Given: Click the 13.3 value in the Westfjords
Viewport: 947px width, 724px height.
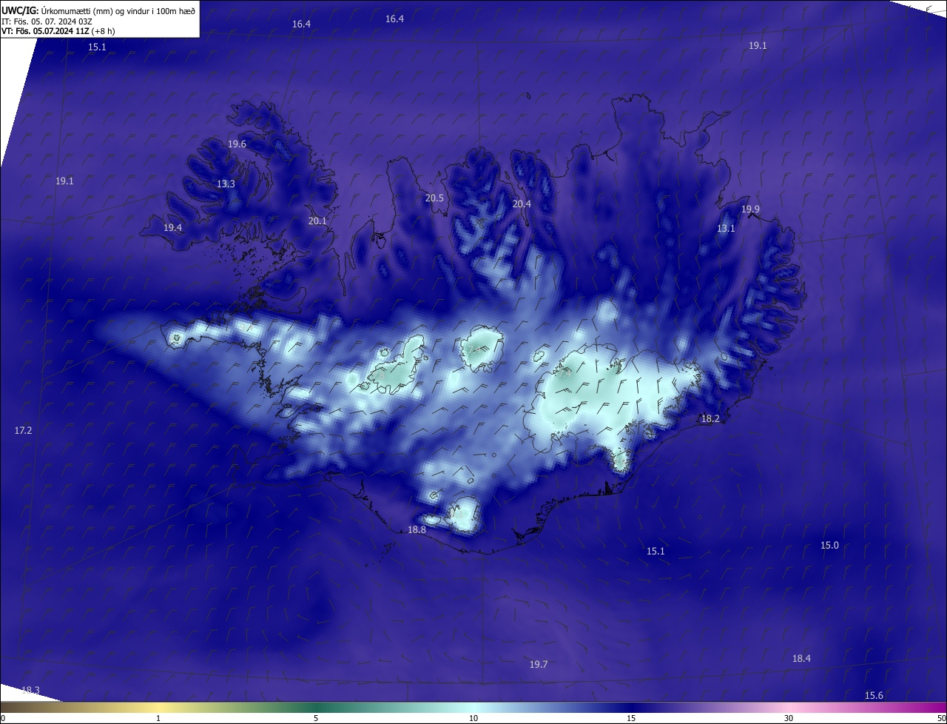Looking at the screenshot, I should (x=226, y=184).
